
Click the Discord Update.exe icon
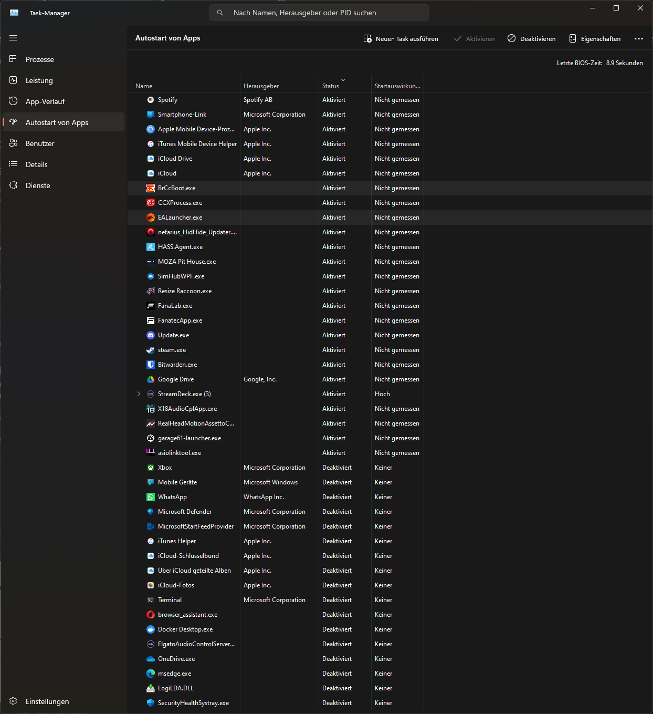pos(151,335)
